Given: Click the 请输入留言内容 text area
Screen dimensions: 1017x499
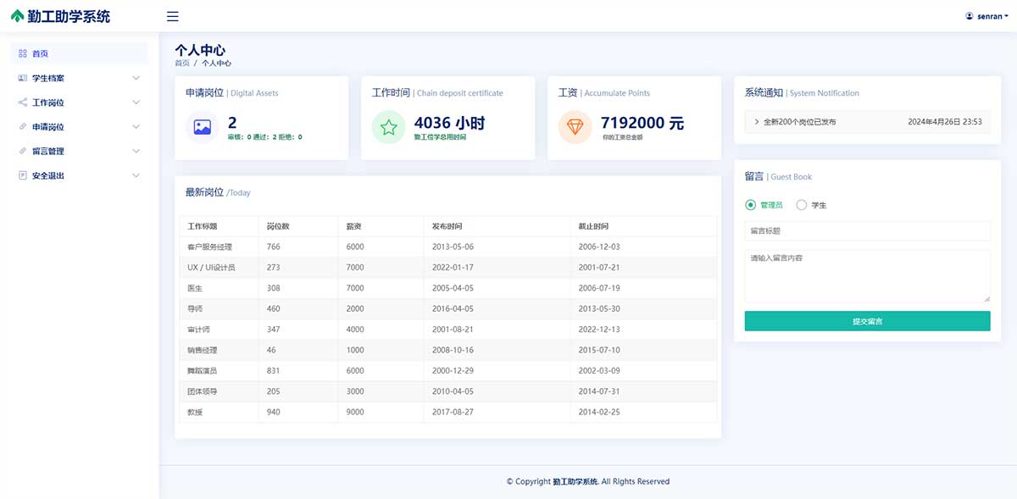Looking at the screenshot, I should coord(867,275).
